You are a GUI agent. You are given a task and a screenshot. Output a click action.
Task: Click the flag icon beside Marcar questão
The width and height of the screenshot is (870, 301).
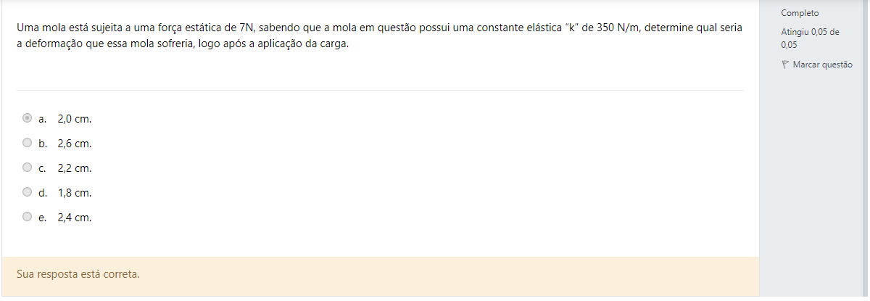click(785, 65)
